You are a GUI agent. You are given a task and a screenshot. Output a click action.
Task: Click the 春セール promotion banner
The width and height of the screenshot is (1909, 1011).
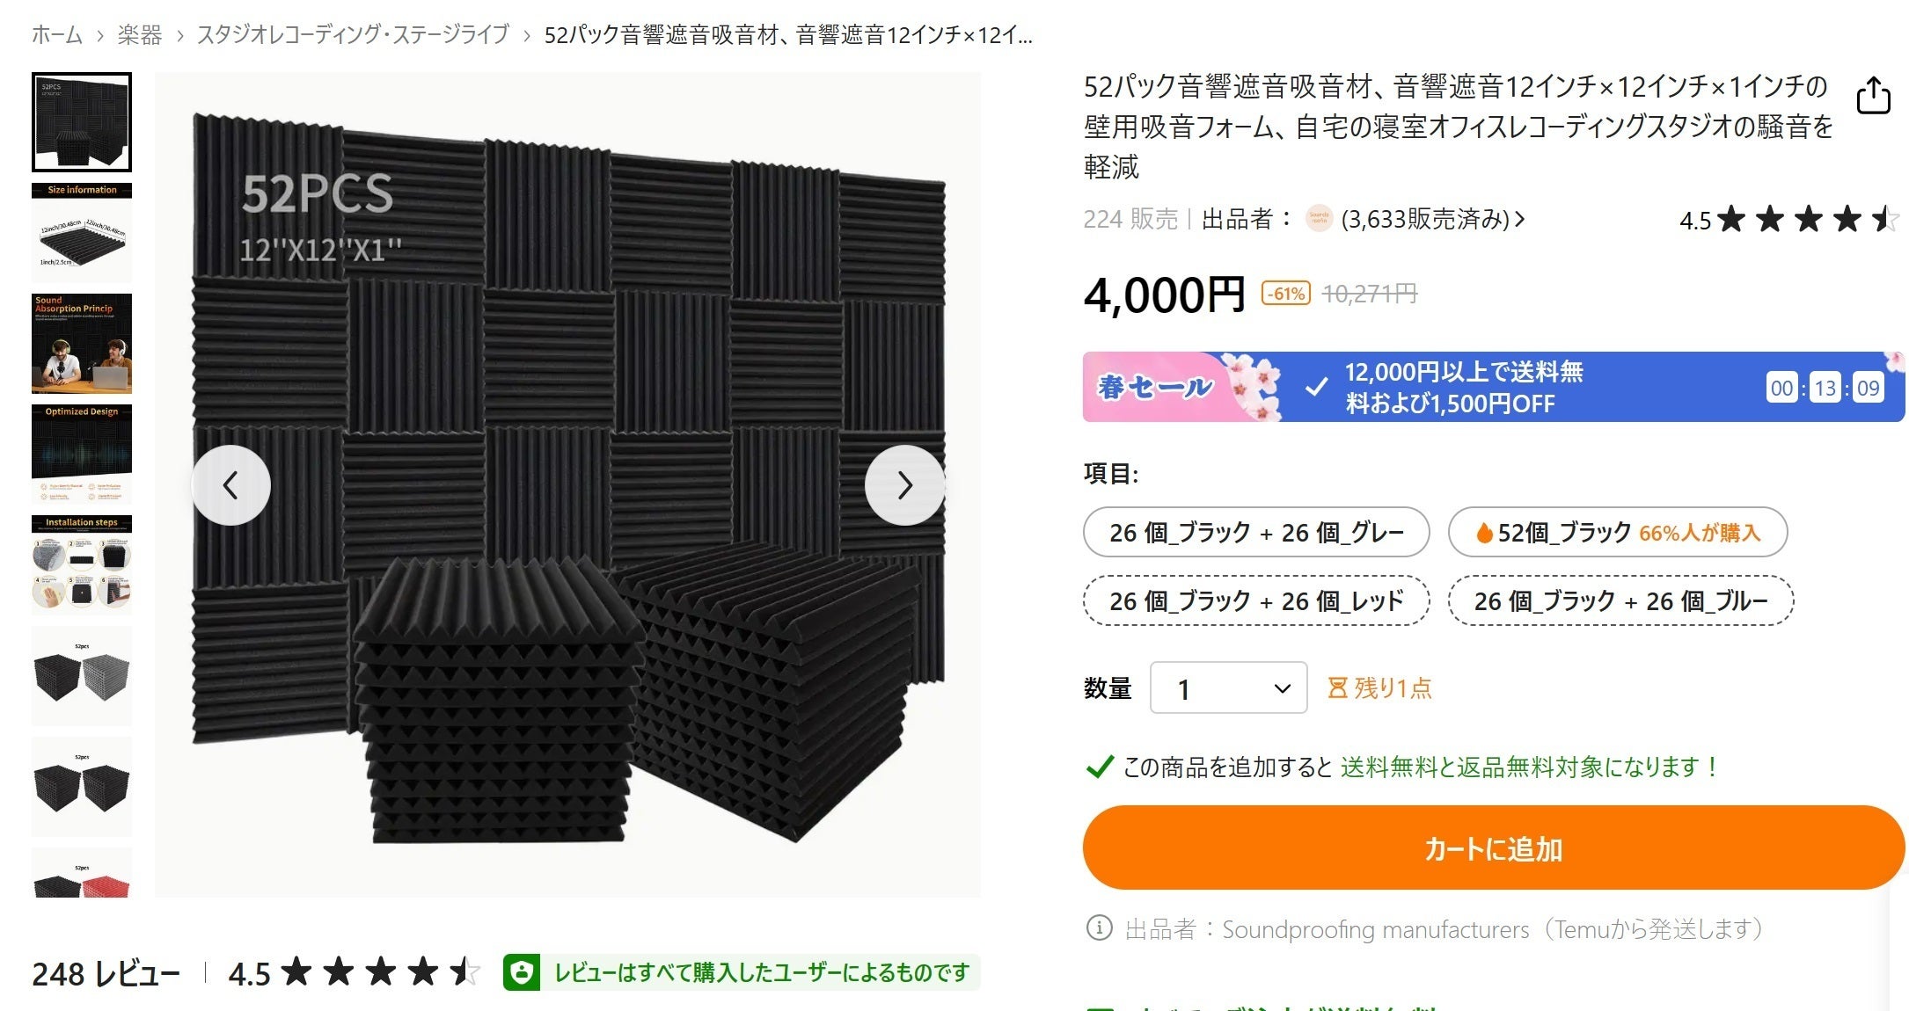click(1493, 387)
